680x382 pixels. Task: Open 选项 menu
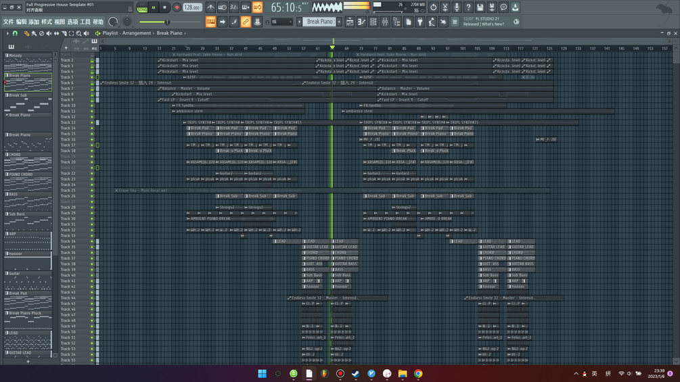[72, 22]
